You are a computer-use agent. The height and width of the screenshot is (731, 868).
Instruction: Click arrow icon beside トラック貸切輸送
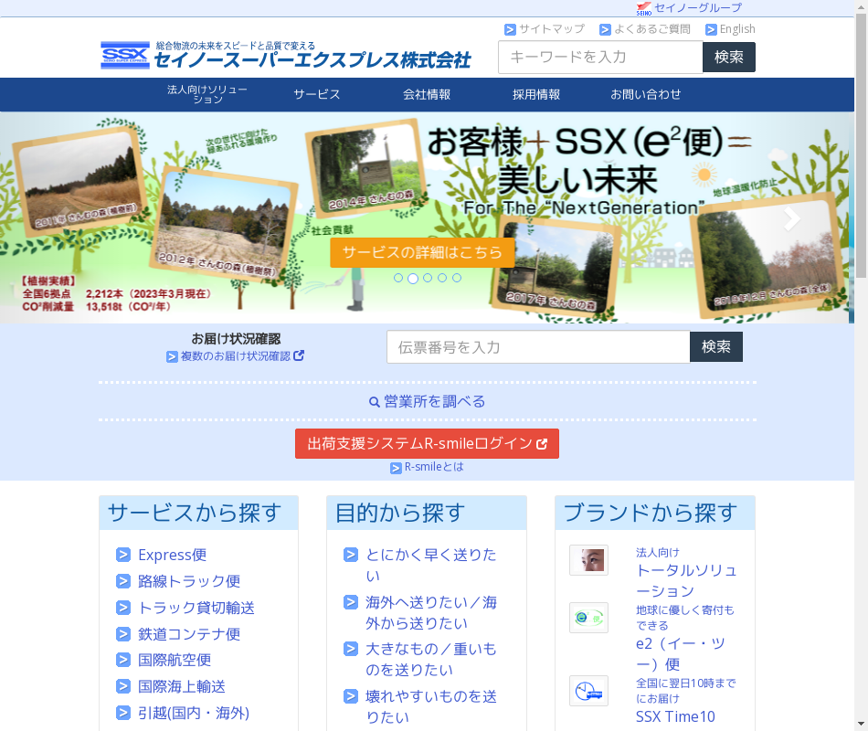(x=123, y=607)
